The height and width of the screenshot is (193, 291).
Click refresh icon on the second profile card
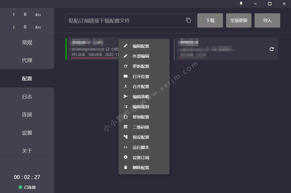pos(272,49)
